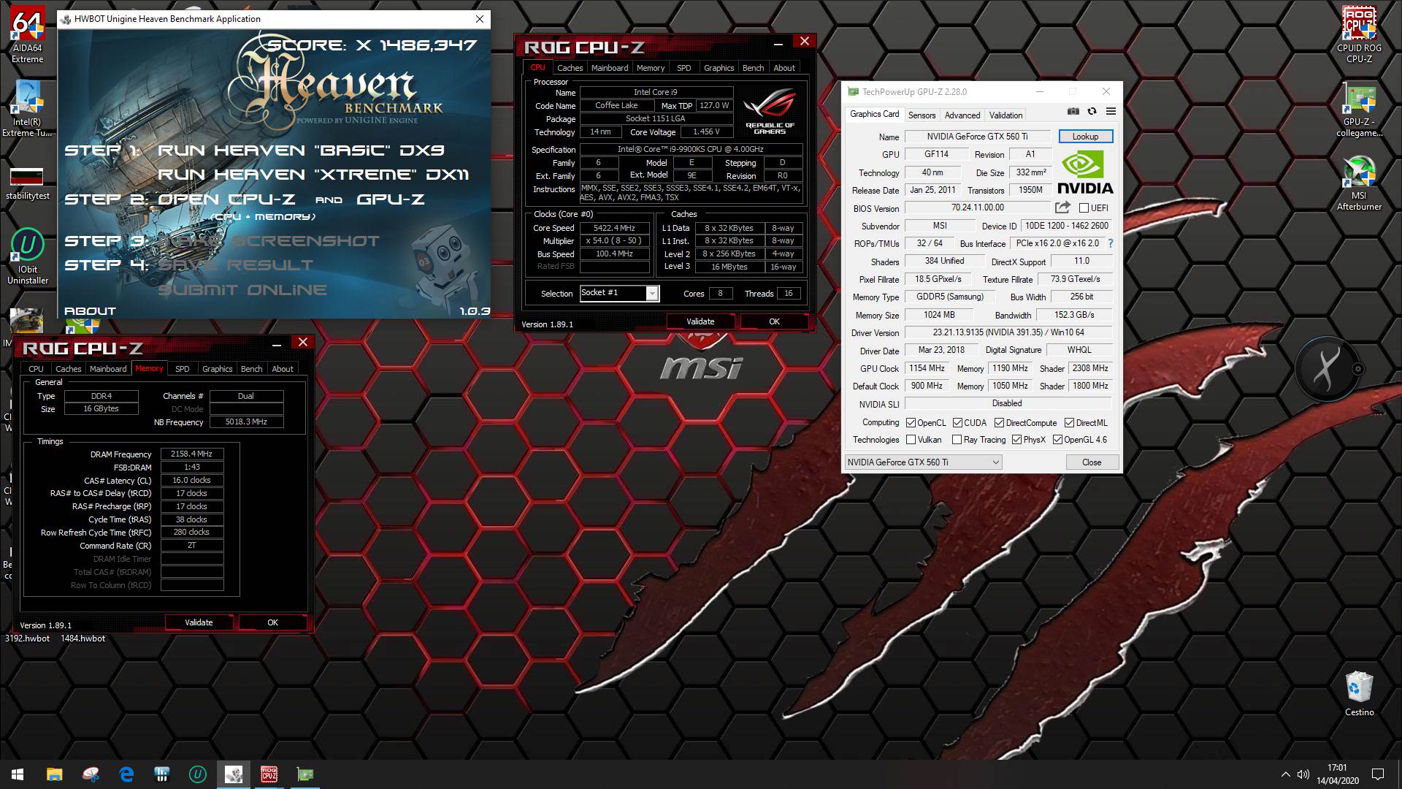
Task: Click Lookup button in GPU-Z
Action: [x=1085, y=137]
